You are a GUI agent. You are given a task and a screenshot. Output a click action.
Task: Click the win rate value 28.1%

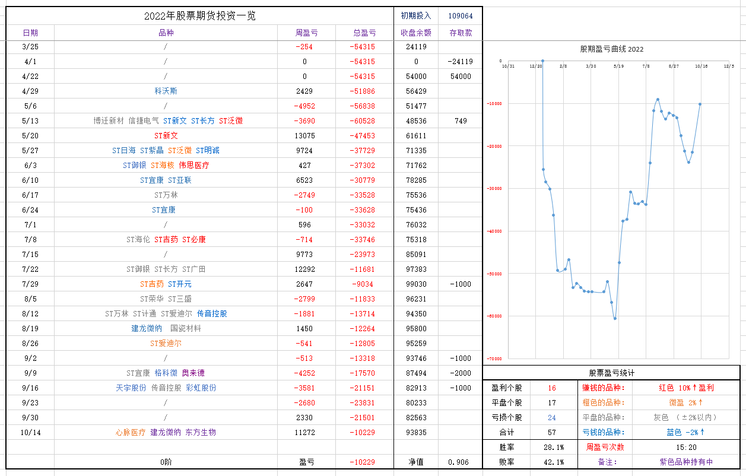pos(552,447)
